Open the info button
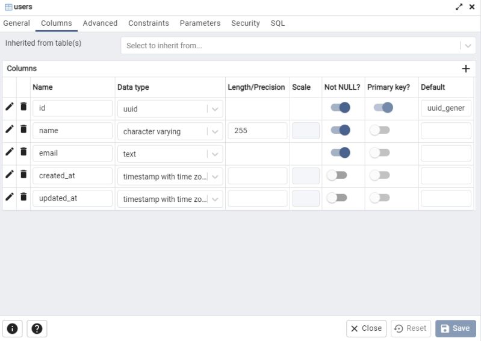Image resolution: width=481 pixels, height=341 pixels. (x=12, y=328)
